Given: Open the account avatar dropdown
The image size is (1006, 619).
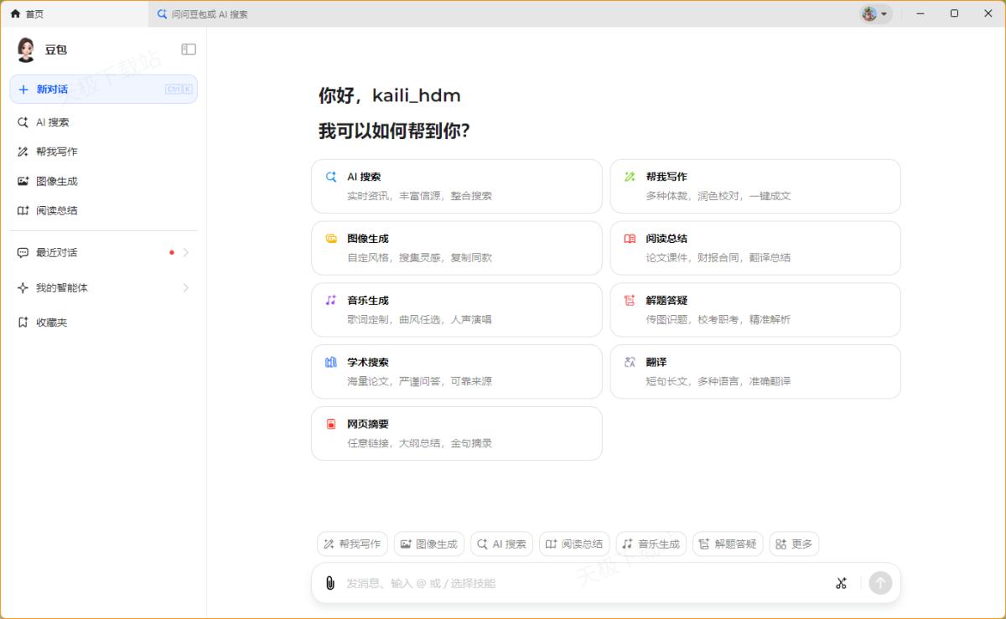Looking at the screenshot, I should point(874,13).
